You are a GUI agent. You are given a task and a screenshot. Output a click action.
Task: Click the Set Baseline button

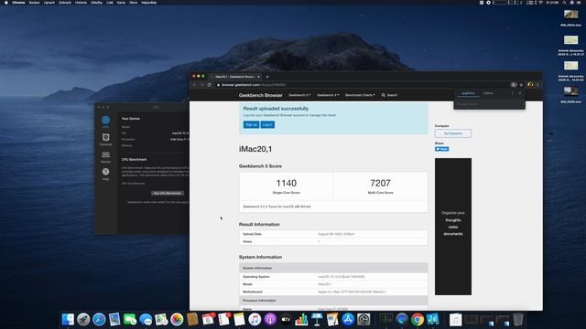coord(453,133)
